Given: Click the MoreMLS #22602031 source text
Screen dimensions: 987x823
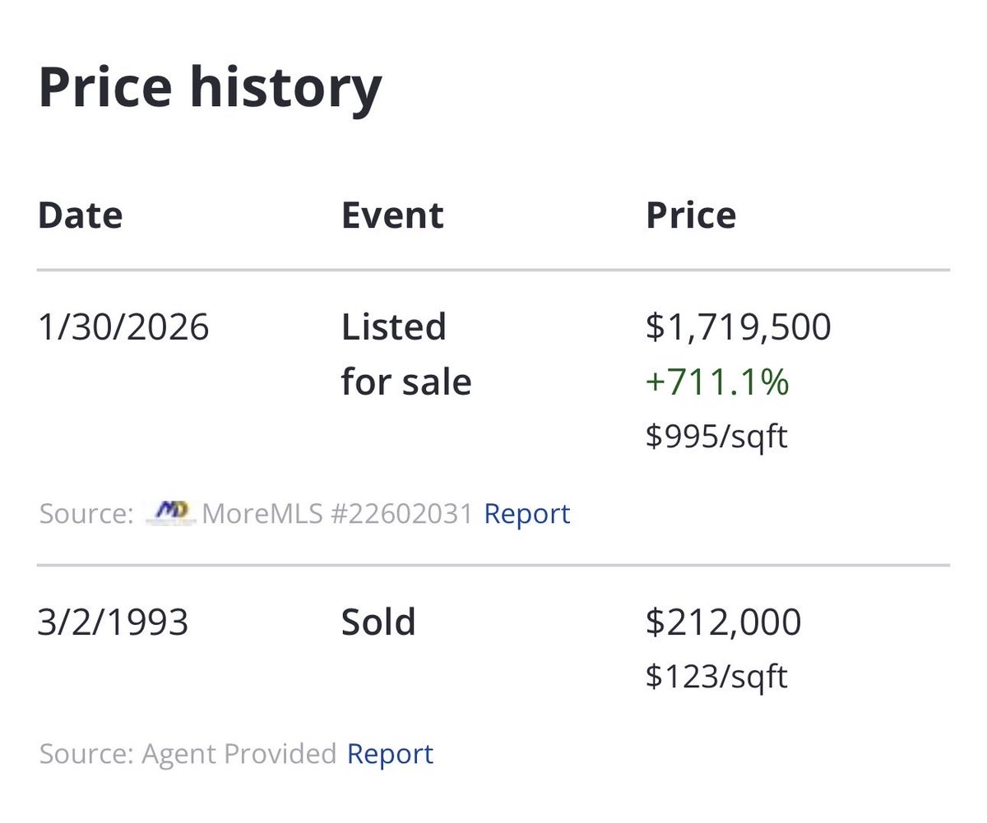Looking at the screenshot, I should [337, 514].
